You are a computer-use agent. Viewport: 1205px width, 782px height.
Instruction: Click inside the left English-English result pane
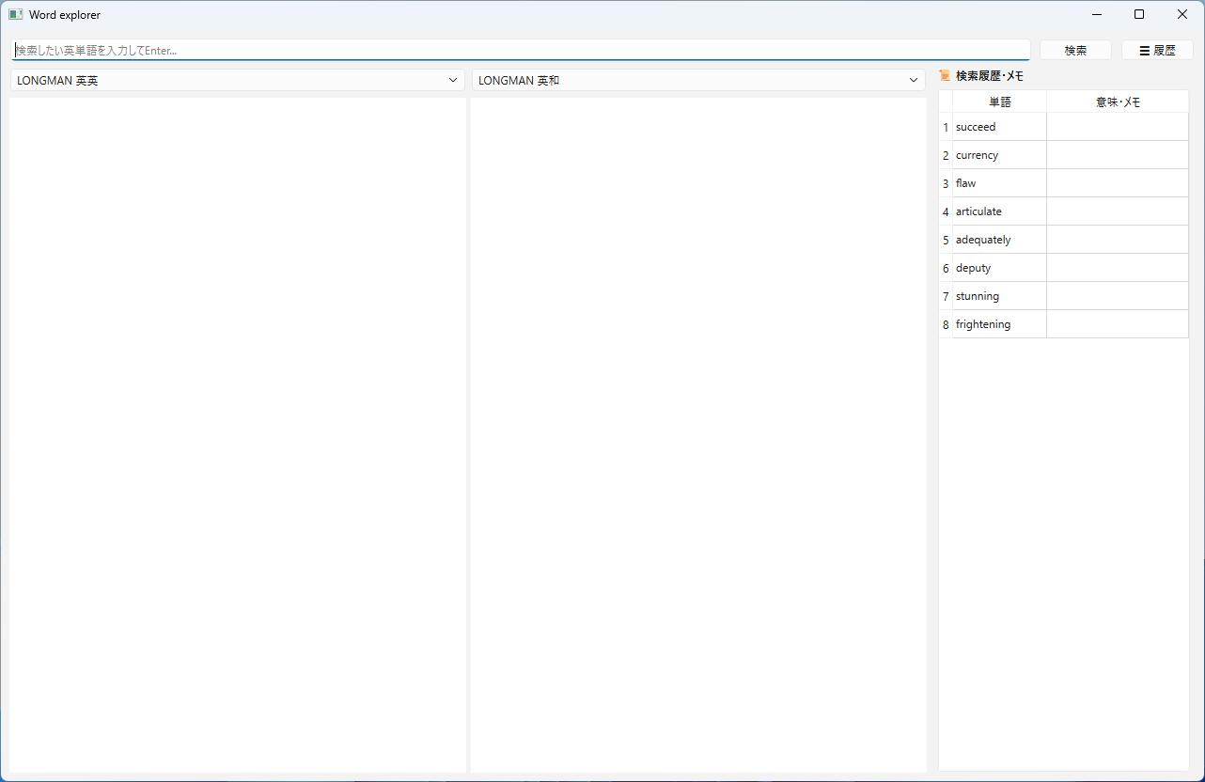pos(238,435)
